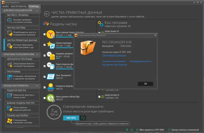Enable Яндекс Браузер cookies checkbox

[44, 34]
